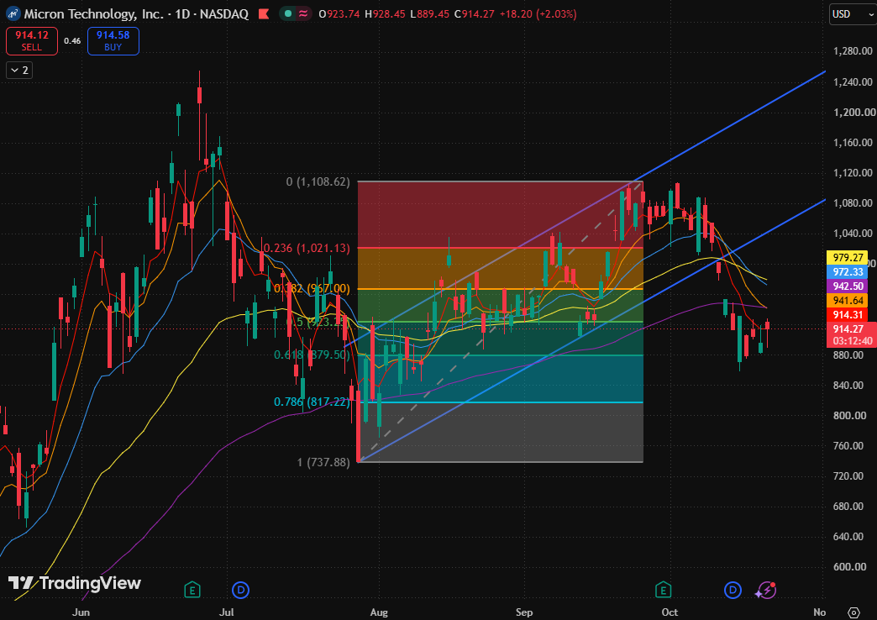The height and width of the screenshot is (620, 877).
Task: Toggle the green market status dot
Action: point(287,14)
